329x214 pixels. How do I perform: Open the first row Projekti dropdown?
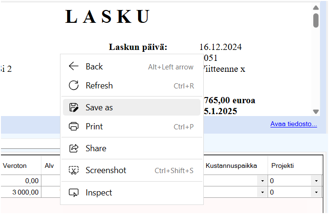[x=316, y=181]
